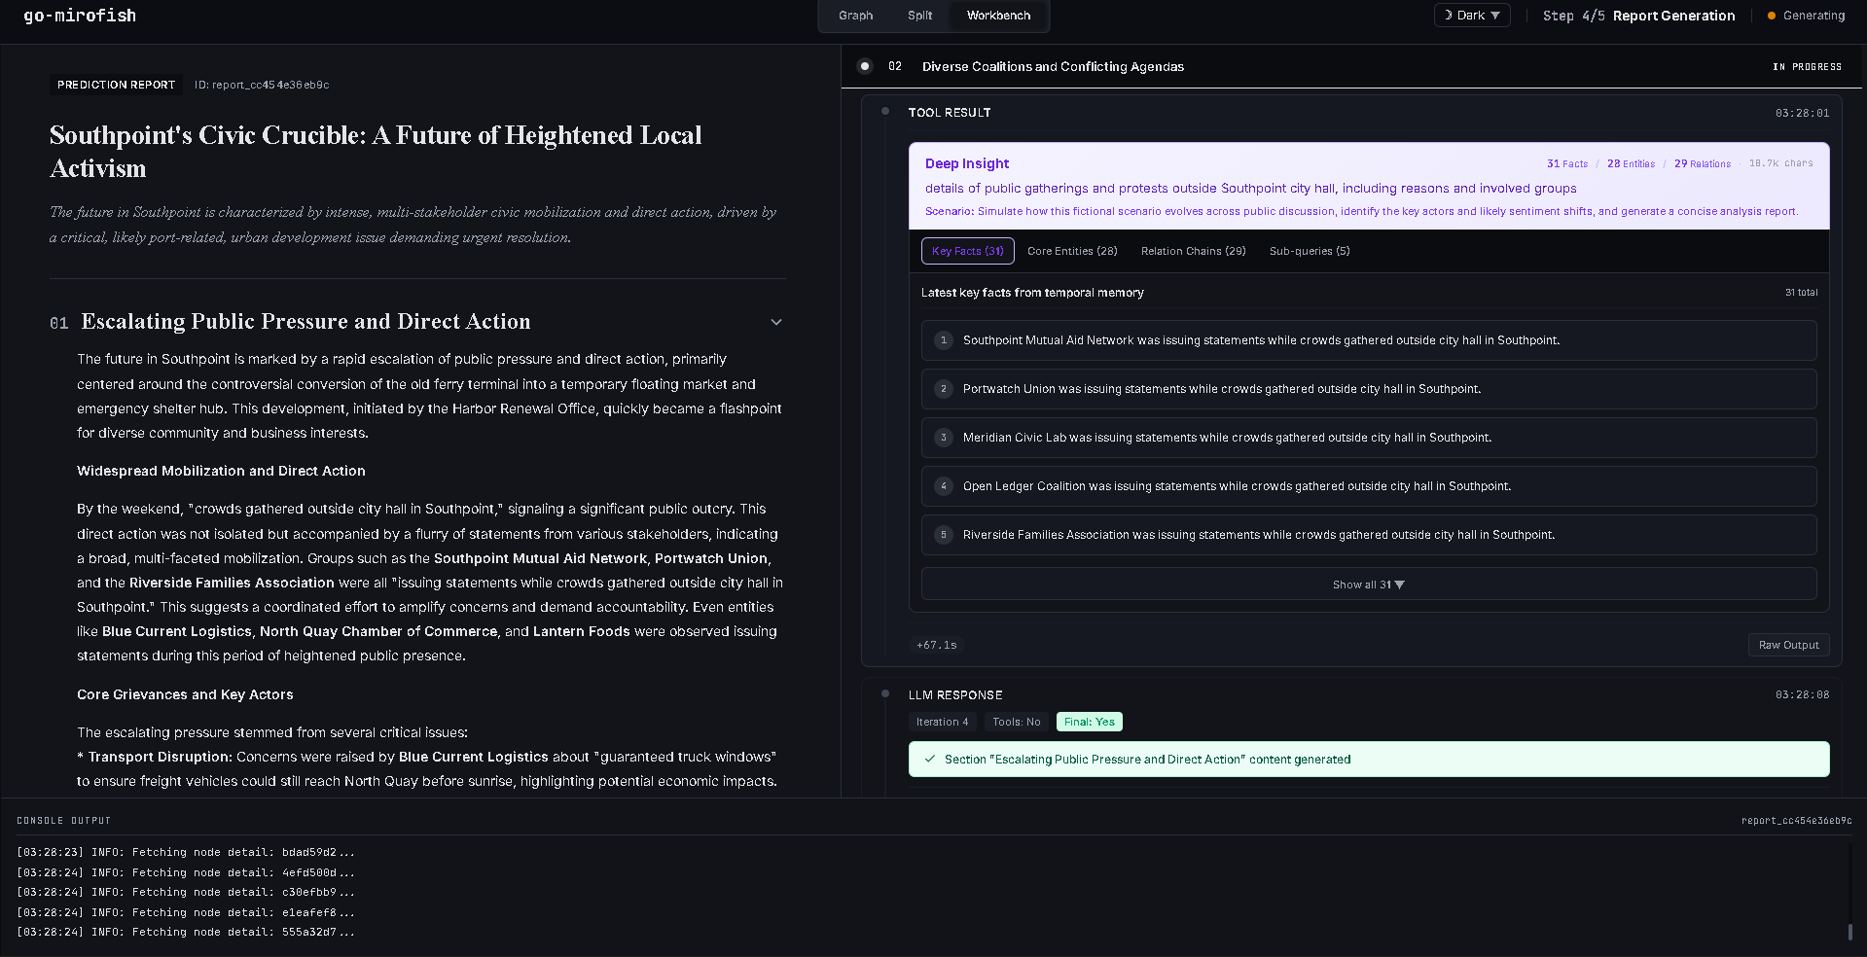Click the Southpoint Mutual Aid Network fact row
Image resolution: width=1867 pixels, height=957 pixels.
pyautogui.click(x=1369, y=340)
